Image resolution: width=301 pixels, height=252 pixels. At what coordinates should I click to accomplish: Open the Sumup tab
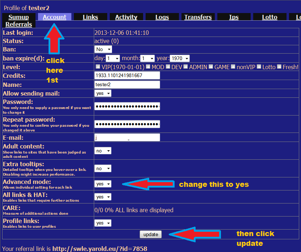[18, 17]
